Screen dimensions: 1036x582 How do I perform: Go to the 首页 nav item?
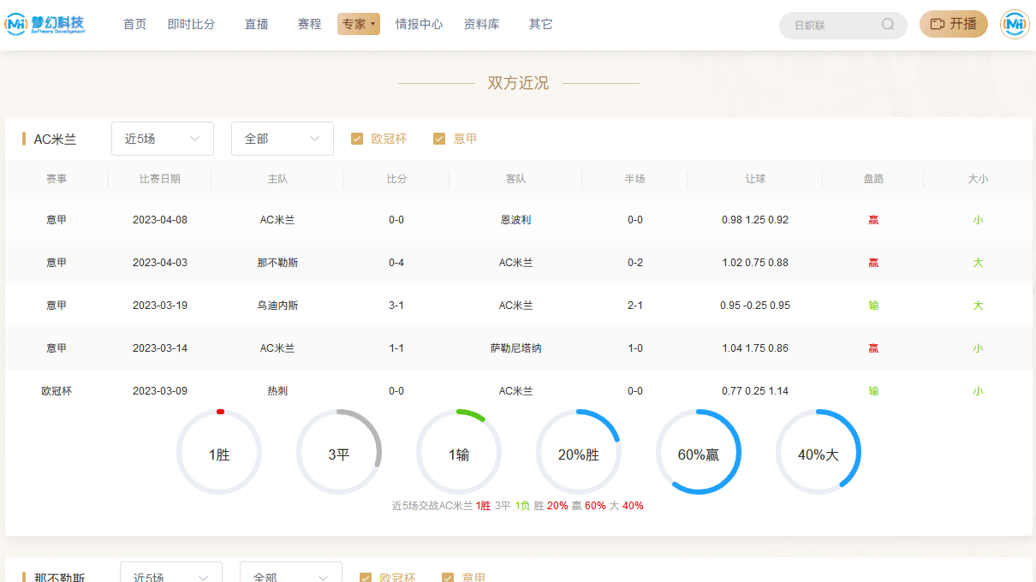tap(134, 24)
